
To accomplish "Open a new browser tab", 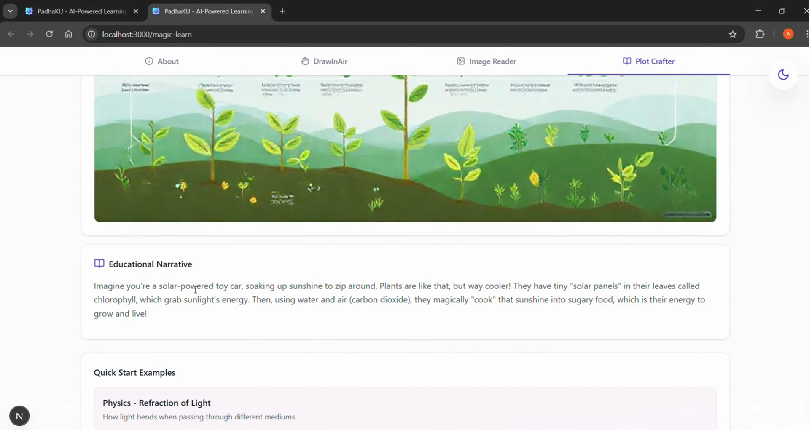I will [x=282, y=11].
